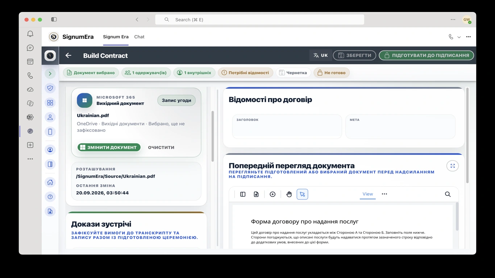
Task: Open the OneDrive cloud icon in the rail
Action: (30, 89)
